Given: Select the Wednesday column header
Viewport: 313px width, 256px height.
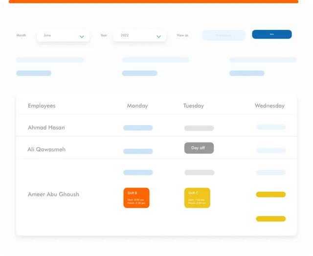Looking at the screenshot, I should pos(269,106).
